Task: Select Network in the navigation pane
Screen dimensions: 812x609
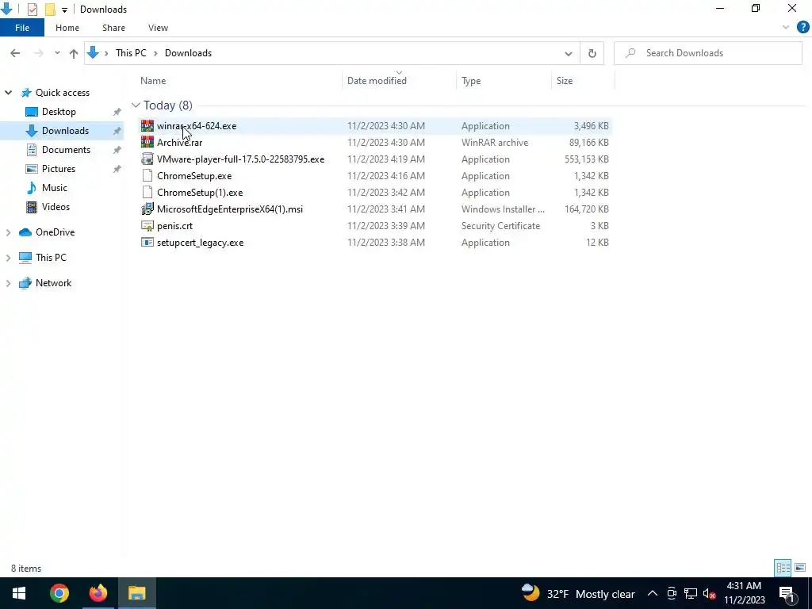Action: tap(53, 283)
